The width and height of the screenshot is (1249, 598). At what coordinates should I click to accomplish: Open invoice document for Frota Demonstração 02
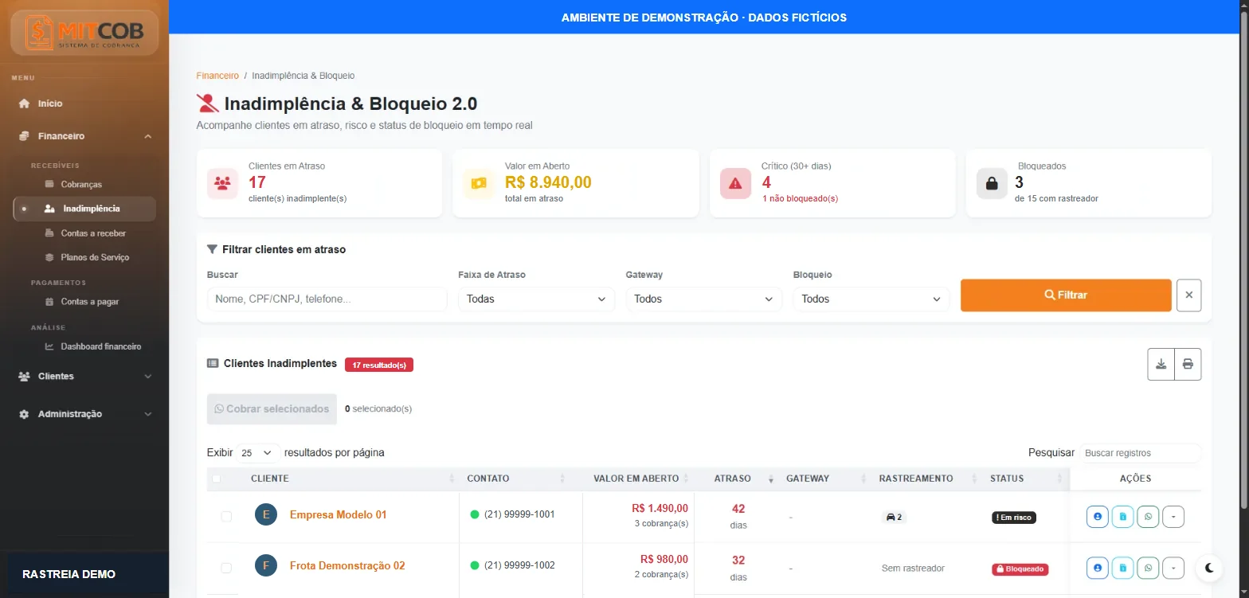[1122, 568]
